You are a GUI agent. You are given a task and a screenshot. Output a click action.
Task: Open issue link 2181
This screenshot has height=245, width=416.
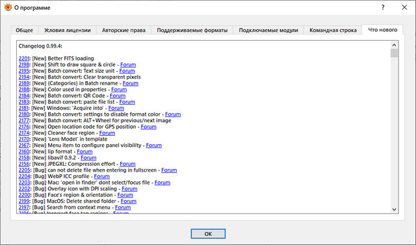(x=23, y=108)
